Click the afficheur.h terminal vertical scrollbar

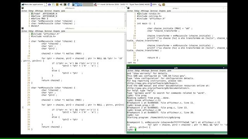point(125,20)
